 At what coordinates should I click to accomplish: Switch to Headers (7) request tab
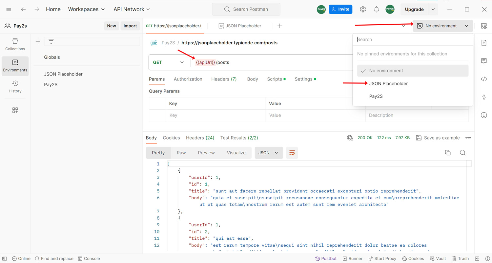224,79
